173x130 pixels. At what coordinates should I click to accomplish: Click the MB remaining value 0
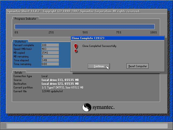50,56
